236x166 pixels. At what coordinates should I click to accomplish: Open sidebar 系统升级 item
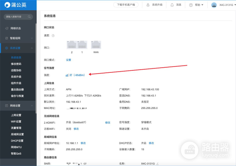click(x=16, y=77)
